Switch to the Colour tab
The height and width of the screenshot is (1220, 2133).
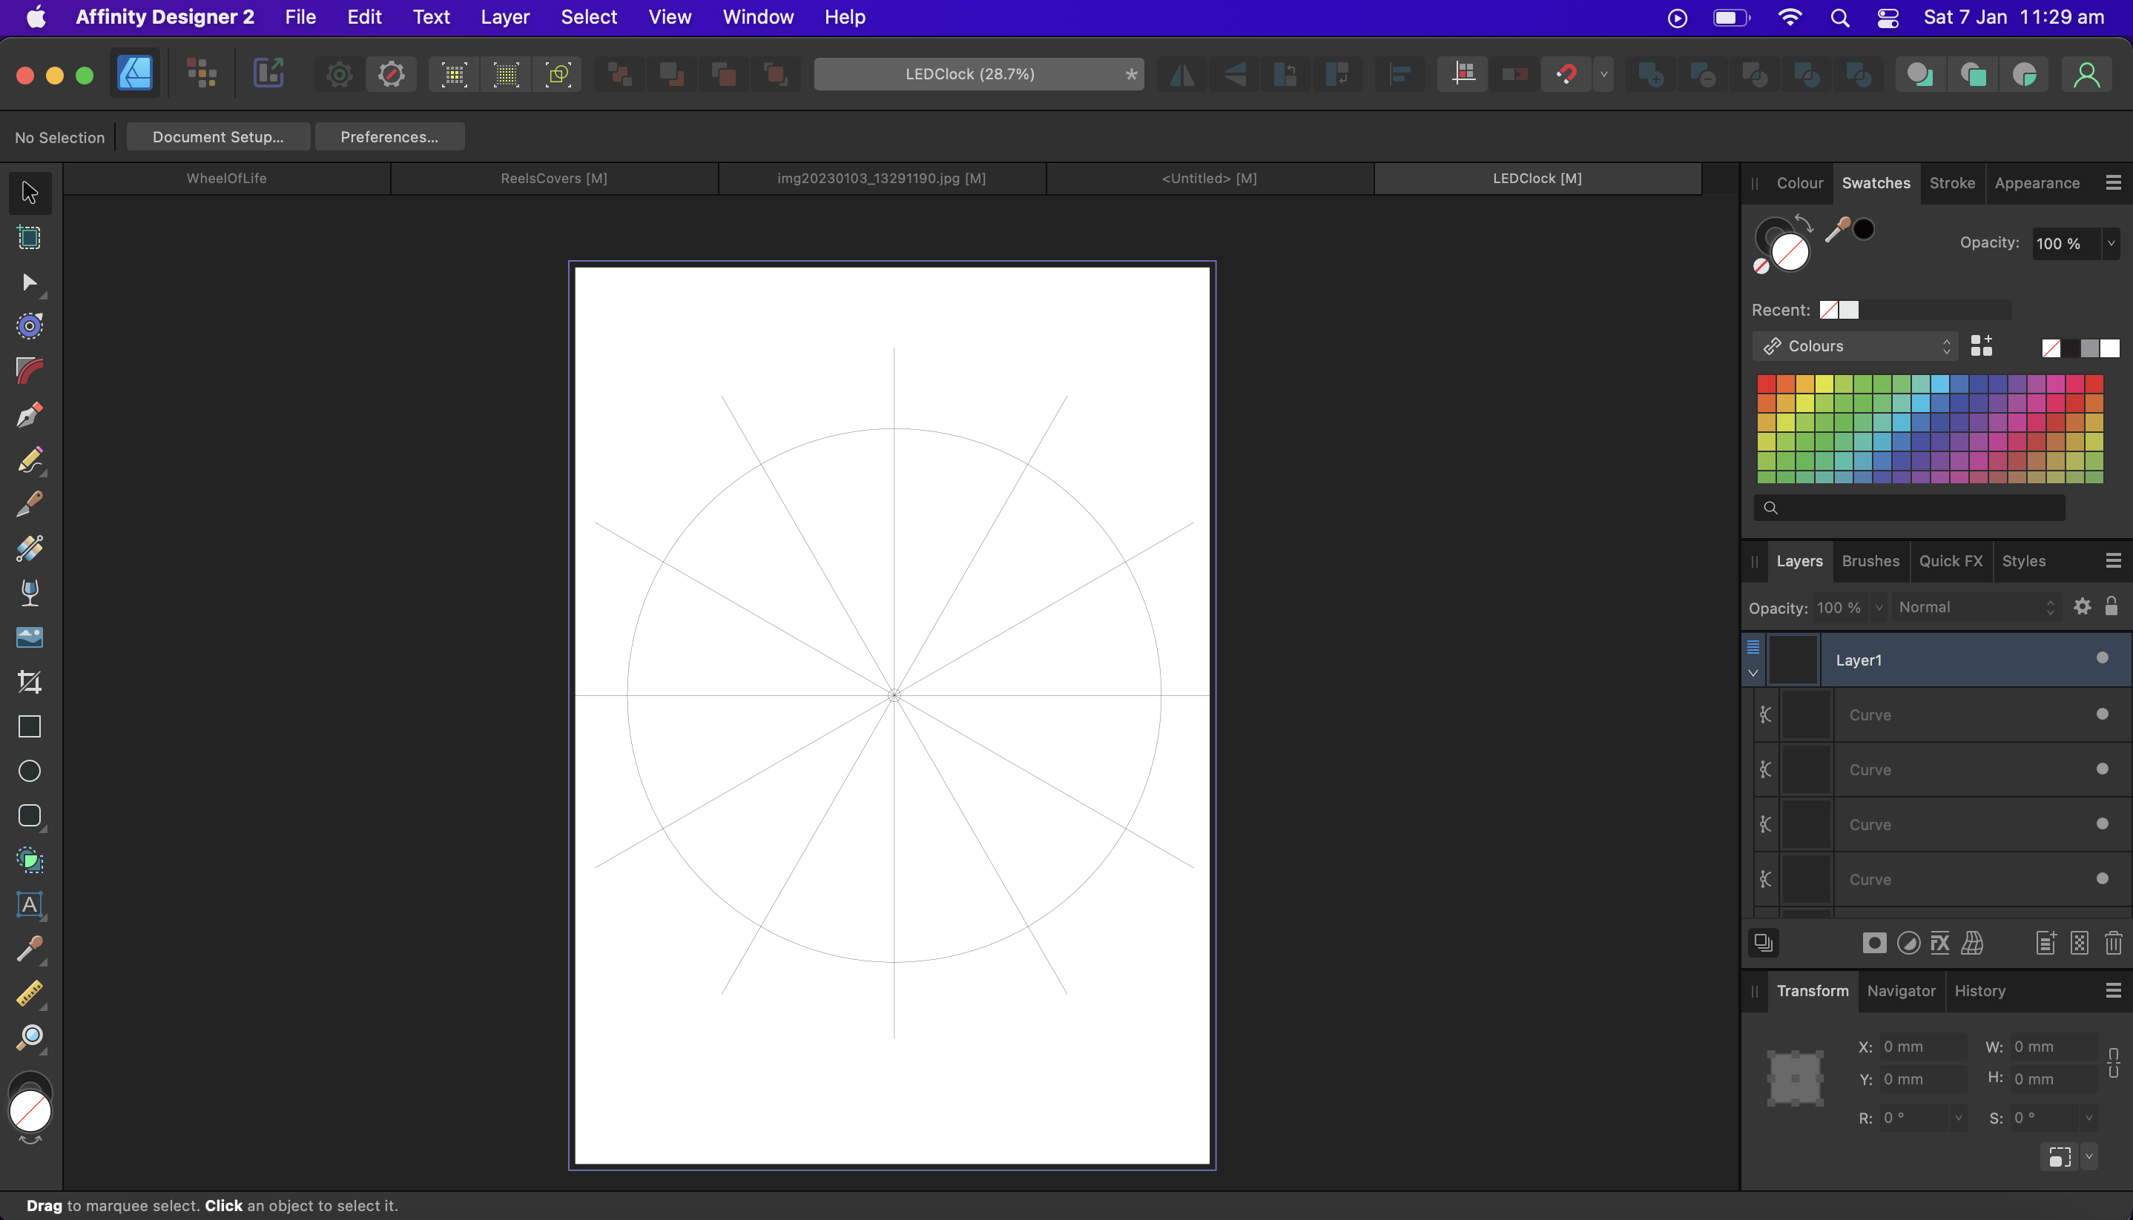[x=1799, y=182]
